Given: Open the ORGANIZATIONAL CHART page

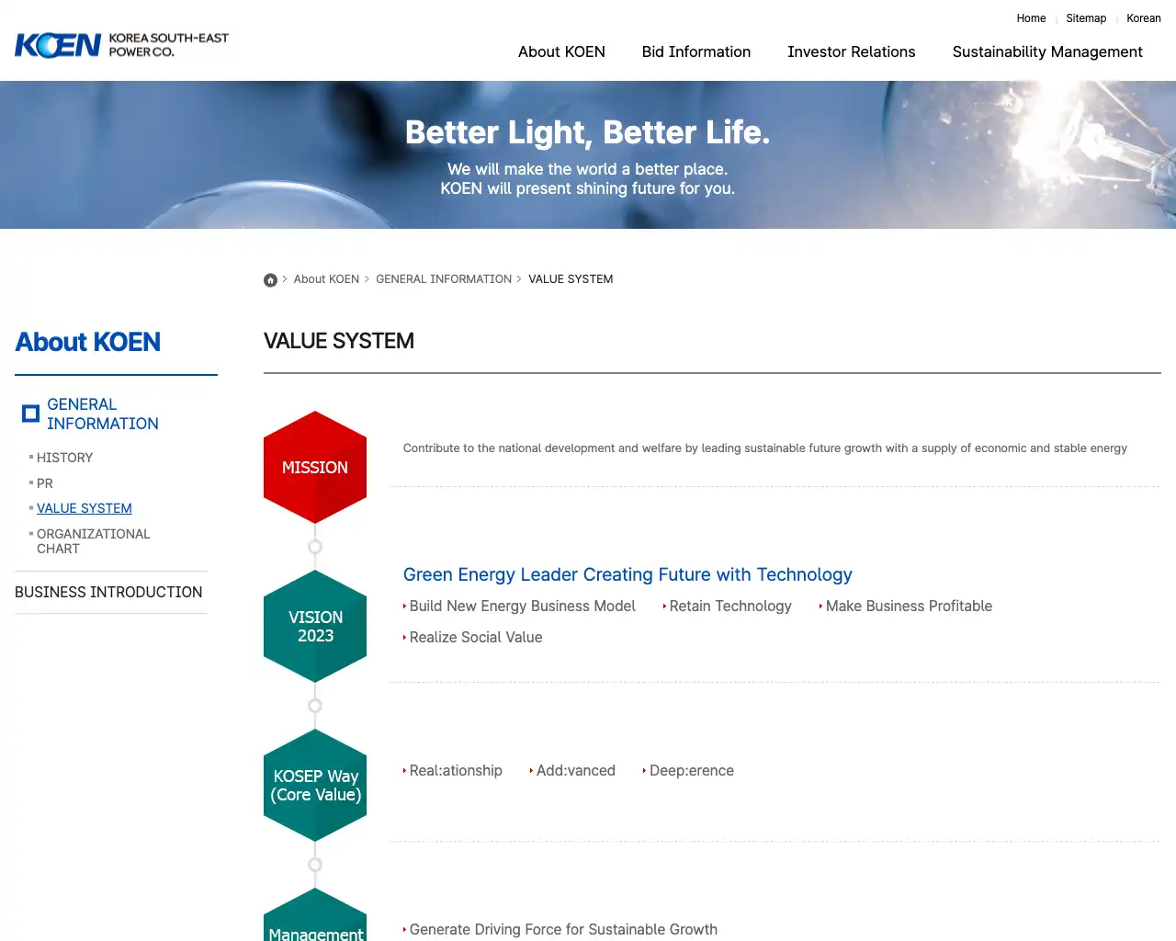Looking at the screenshot, I should click(94, 541).
